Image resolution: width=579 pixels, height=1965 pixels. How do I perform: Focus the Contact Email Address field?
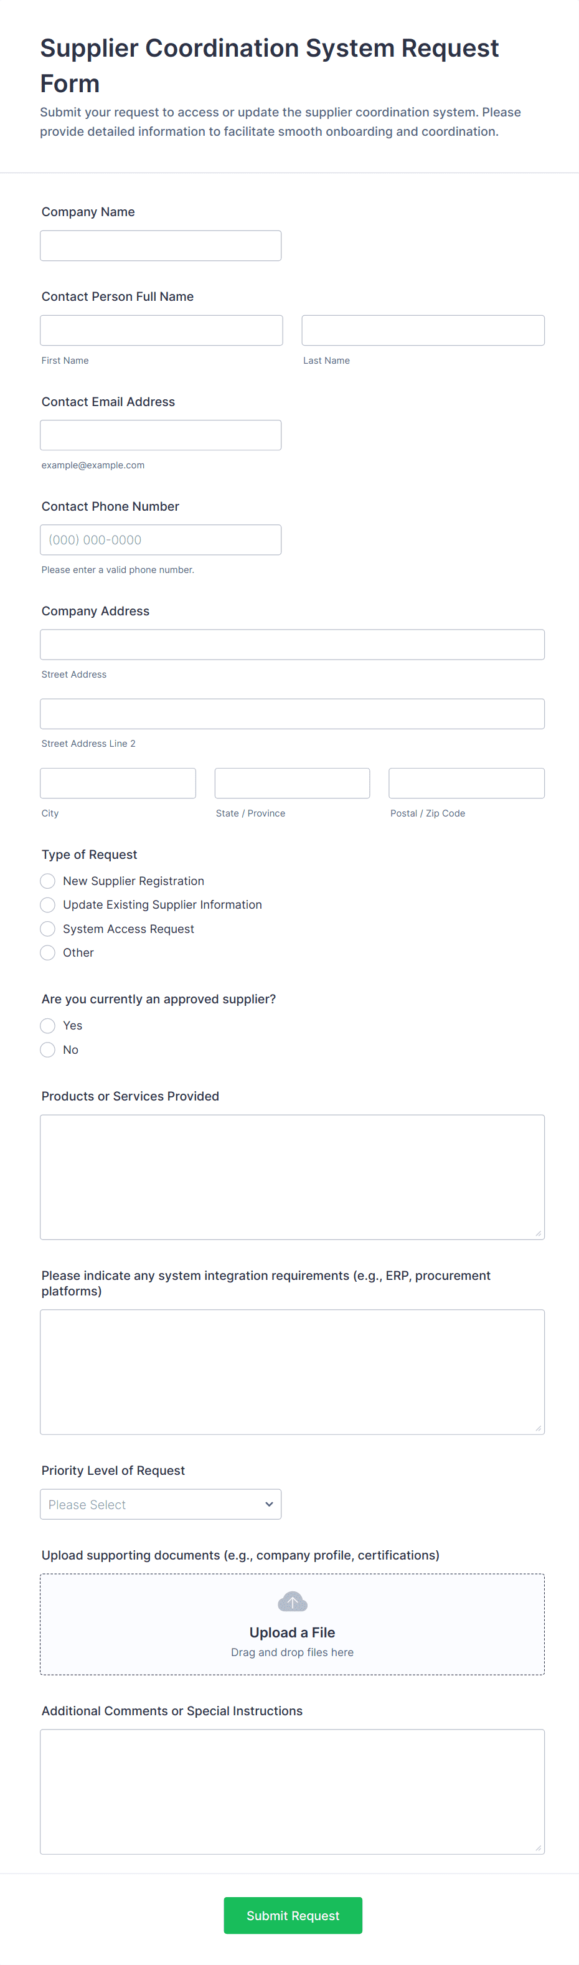[160, 435]
